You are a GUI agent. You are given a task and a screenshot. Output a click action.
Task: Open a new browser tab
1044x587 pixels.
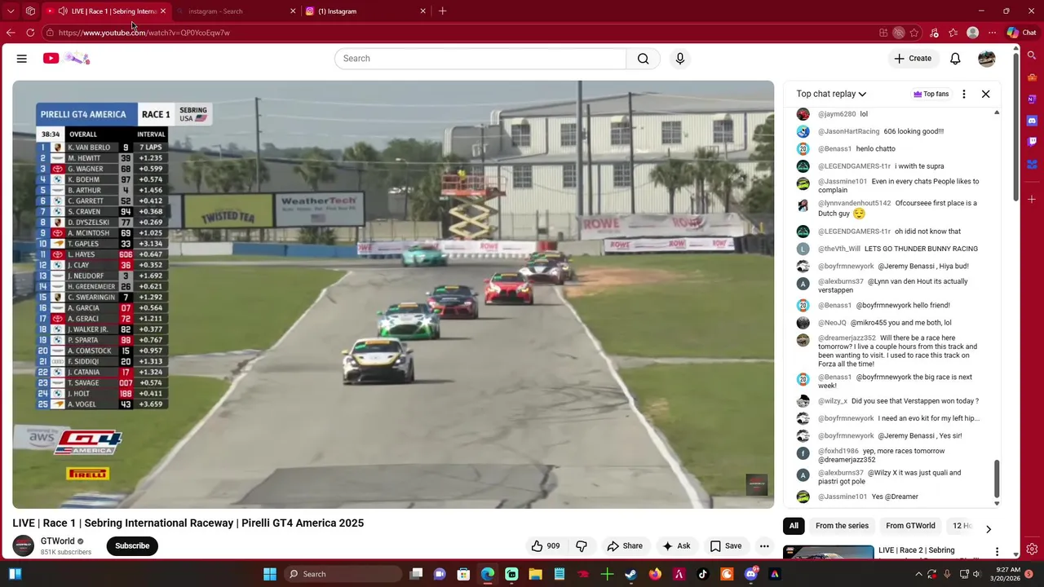(442, 11)
